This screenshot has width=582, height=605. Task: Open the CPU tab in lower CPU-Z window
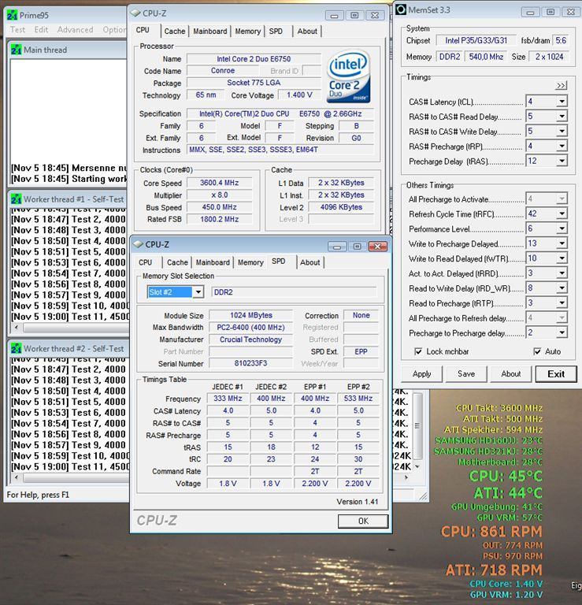tap(146, 262)
